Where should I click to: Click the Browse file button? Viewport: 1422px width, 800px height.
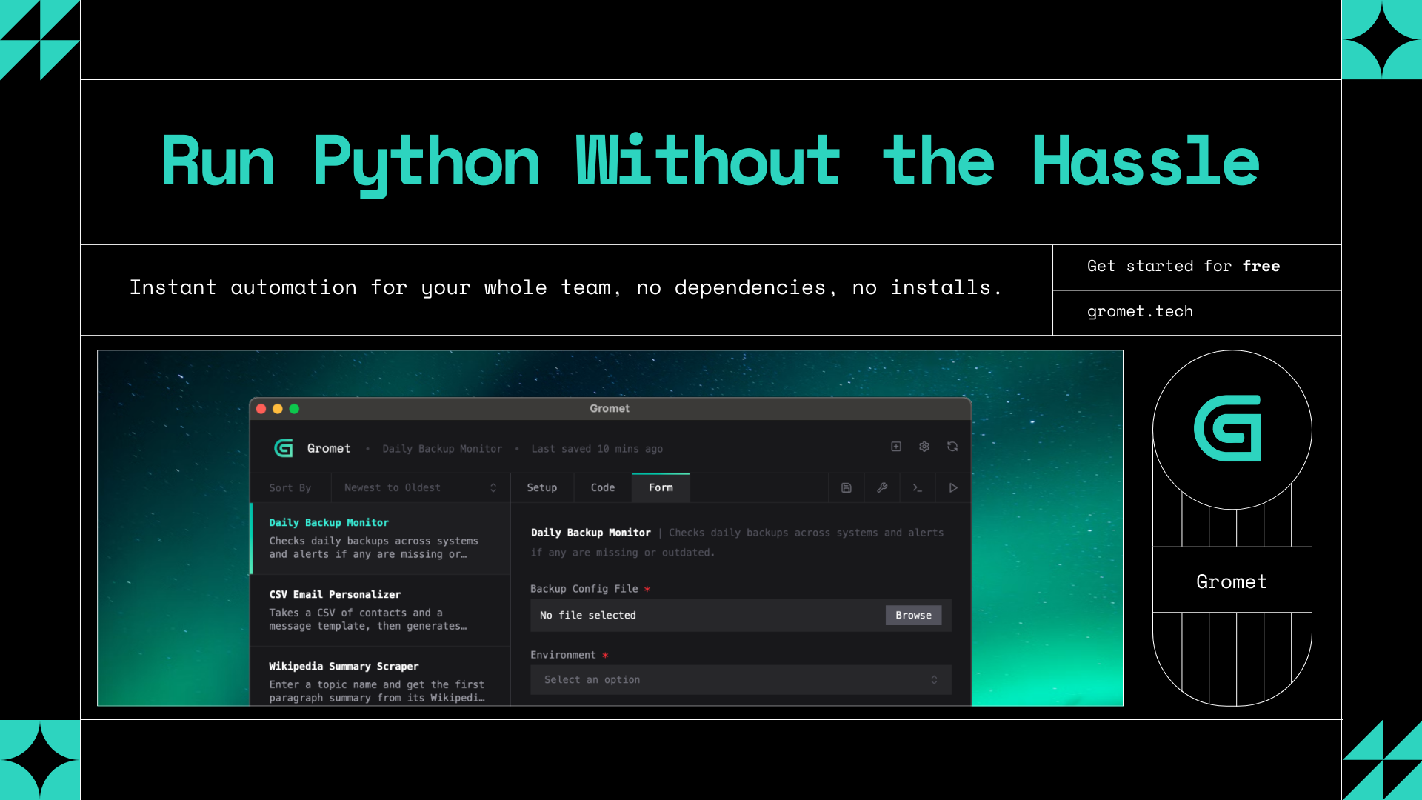pos(913,615)
